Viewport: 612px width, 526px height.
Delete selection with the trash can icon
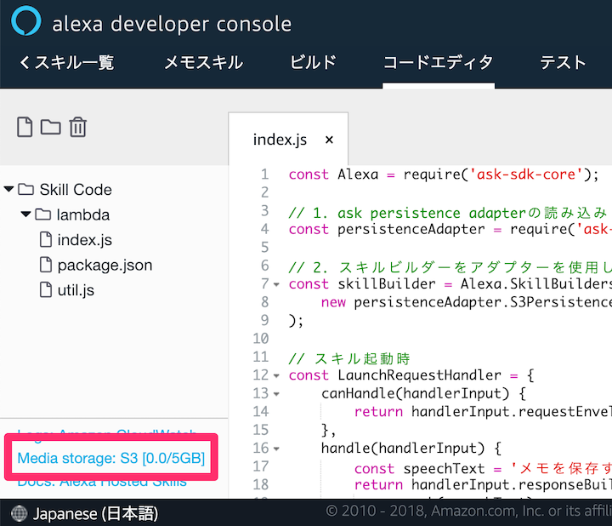tap(77, 127)
